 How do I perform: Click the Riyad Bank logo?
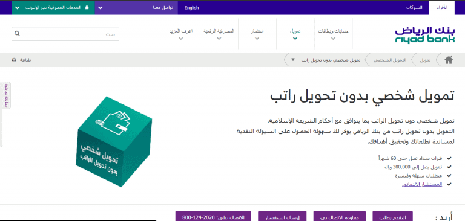click(x=424, y=35)
